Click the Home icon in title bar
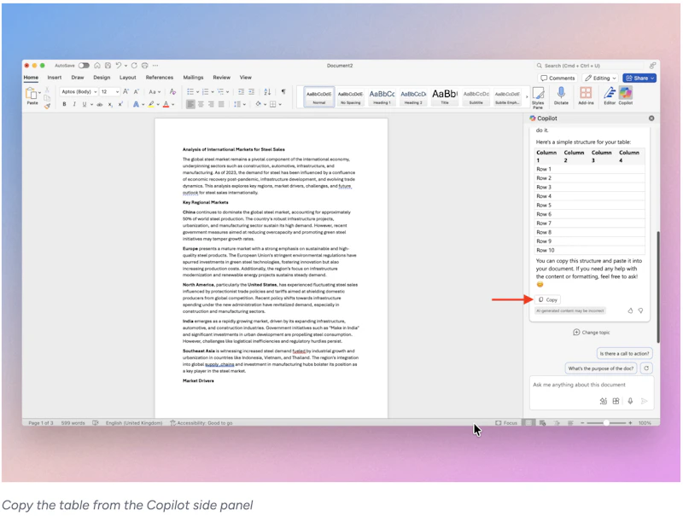Viewport: 683px width, 516px height. 97,66
